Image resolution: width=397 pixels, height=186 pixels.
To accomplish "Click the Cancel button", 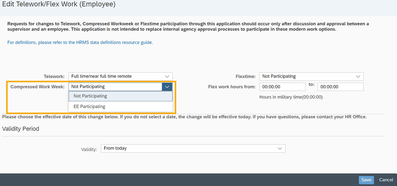I will point(386,180).
